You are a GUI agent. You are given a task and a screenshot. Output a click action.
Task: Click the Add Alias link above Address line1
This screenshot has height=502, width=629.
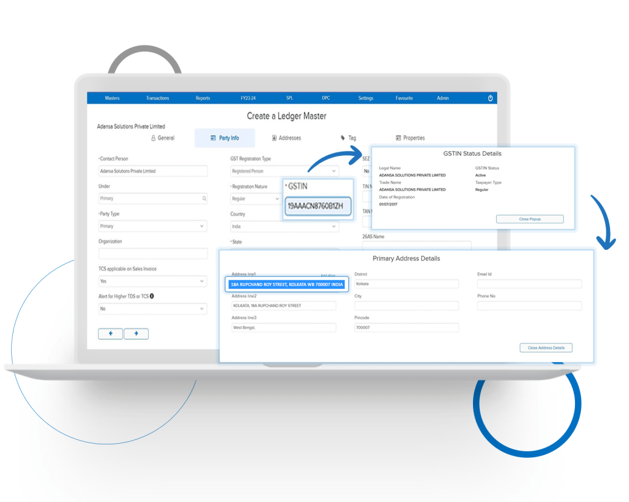327,274
